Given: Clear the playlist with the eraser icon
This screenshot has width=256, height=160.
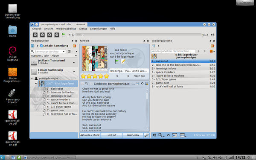Looking at the screenshot, I should pyautogui.click(x=154, y=135).
